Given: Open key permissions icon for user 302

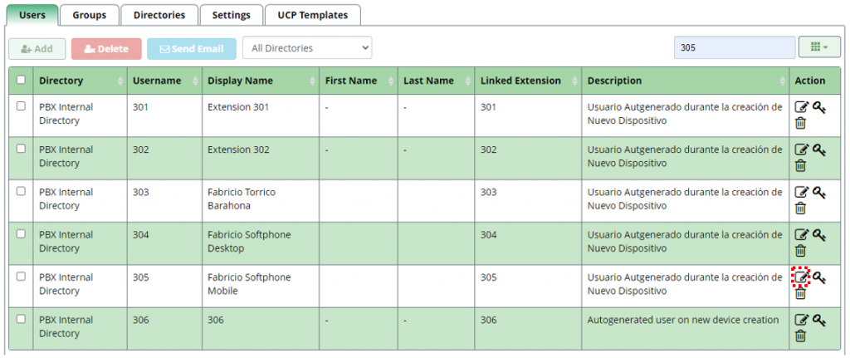Looking at the screenshot, I should [x=818, y=150].
